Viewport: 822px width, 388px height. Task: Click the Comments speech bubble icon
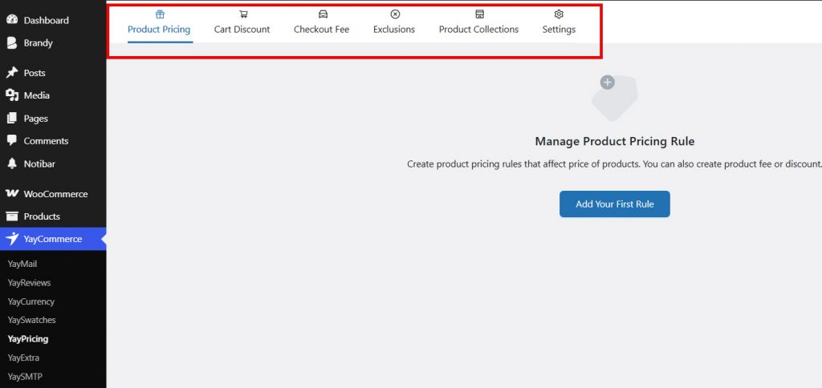pos(12,140)
